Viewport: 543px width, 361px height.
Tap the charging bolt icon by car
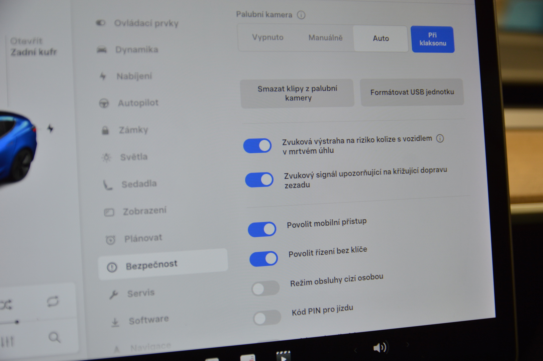pos(50,128)
